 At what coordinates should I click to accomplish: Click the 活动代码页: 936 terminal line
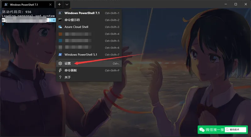17,12
